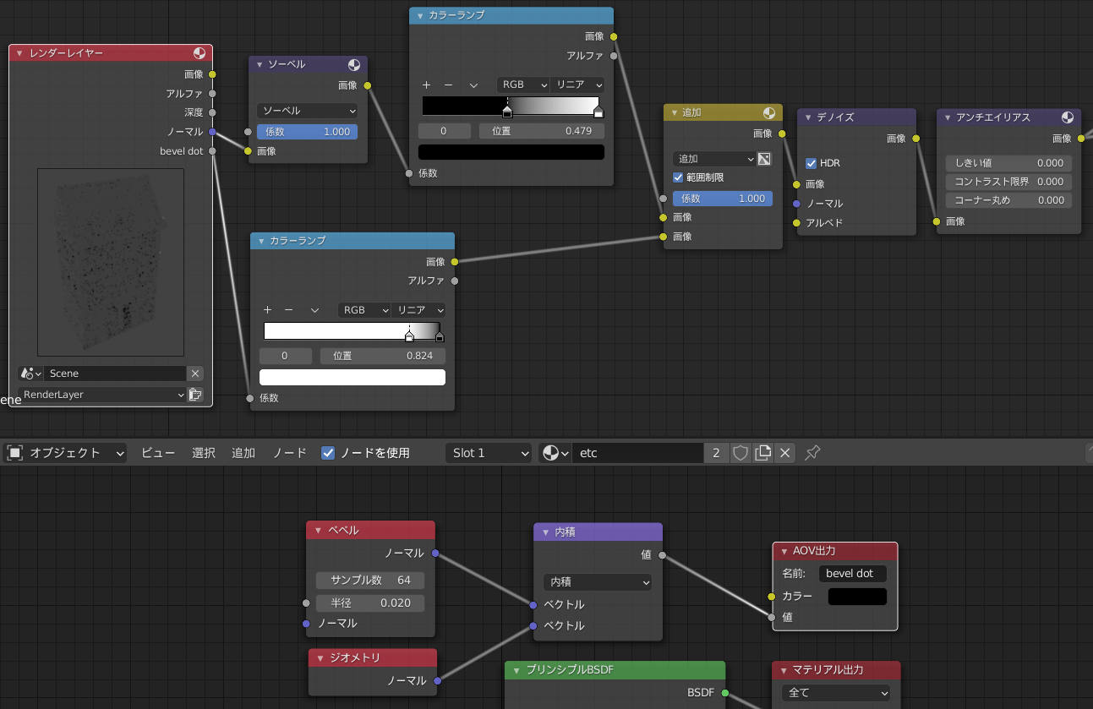Select the 0.479 stop handle in top color ramp
Image resolution: width=1093 pixels, height=709 pixels.
[x=507, y=112]
